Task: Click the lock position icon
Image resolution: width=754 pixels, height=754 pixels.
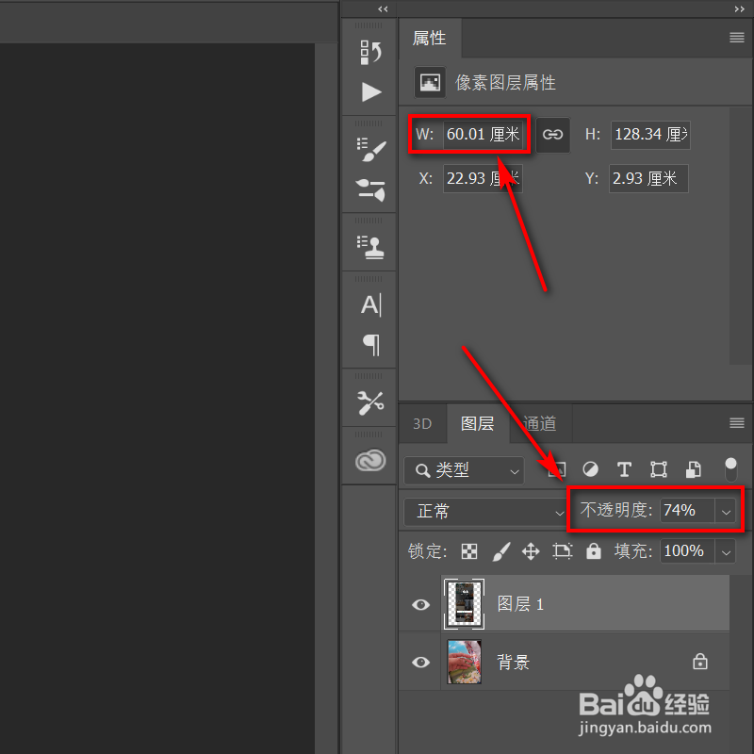Action: (531, 551)
